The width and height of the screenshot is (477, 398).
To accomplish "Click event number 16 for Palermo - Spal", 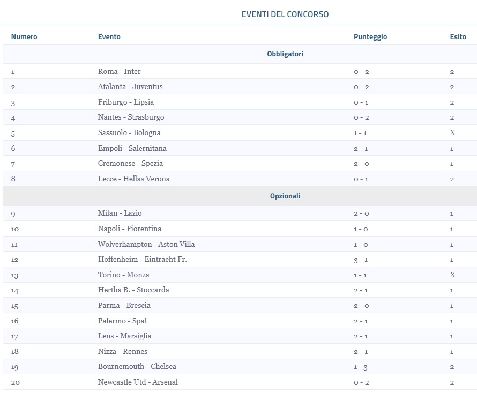I will [x=14, y=321].
